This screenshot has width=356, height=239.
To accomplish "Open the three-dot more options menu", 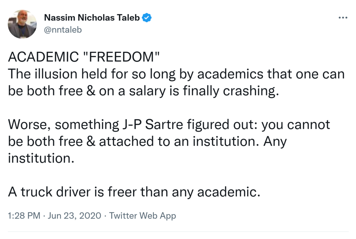I will tap(343, 17).
